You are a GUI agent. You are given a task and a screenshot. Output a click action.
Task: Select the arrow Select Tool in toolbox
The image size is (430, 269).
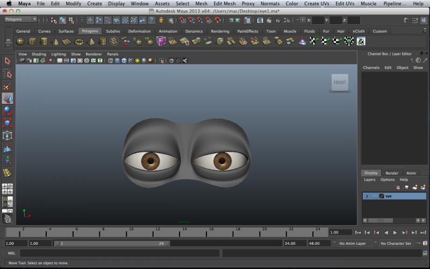pos(8,61)
